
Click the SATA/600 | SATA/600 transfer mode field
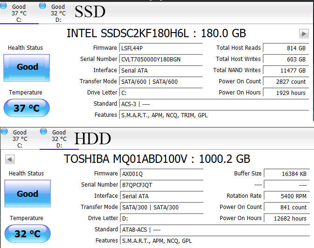coord(161,82)
